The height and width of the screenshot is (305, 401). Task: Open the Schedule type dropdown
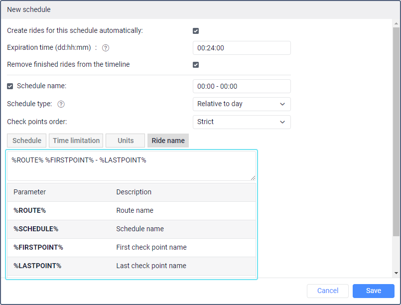pyautogui.click(x=241, y=104)
